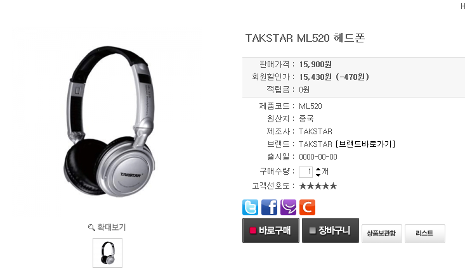Click the large TAKSTAR headphone image
The width and height of the screenshot is (465, 271).
(x=110, y=122)
